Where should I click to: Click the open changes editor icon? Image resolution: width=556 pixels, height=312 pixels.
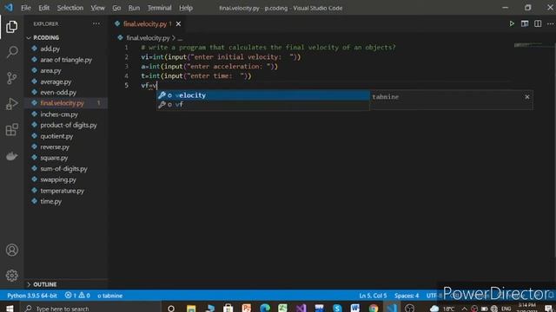click(525, 23)
